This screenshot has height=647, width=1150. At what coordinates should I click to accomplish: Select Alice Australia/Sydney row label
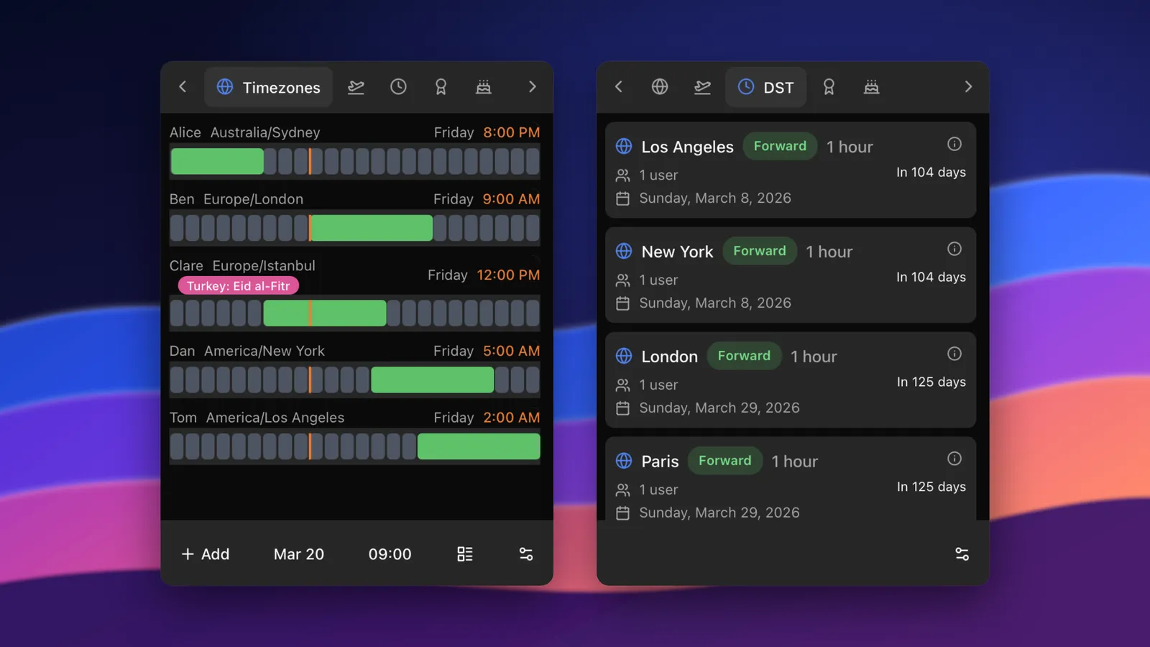pos(245,132)
